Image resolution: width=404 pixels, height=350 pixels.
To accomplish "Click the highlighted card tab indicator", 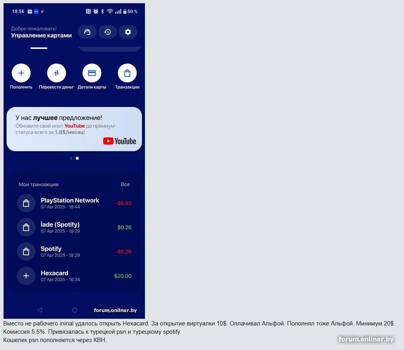I will [39, 48].
